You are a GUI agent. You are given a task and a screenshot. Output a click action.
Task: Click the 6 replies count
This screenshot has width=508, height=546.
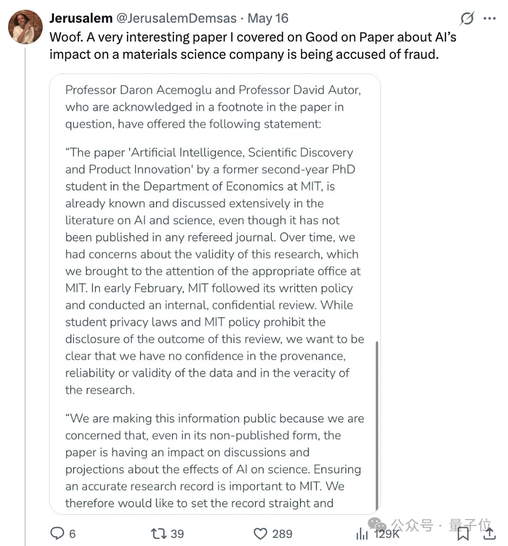point(72,534)
